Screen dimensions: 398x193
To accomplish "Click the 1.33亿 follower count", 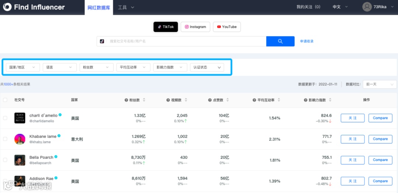I will [140, 115].
